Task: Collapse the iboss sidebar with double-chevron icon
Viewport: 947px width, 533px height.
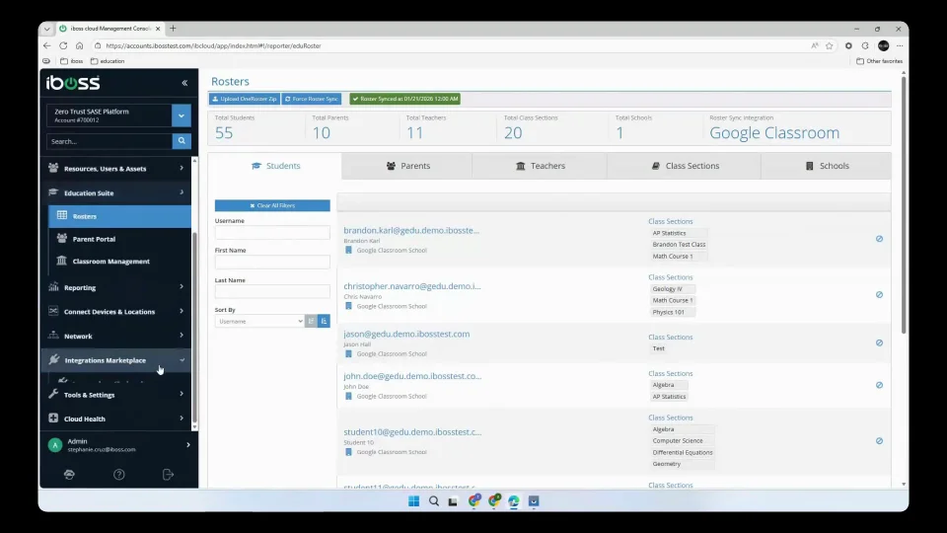Action: point(184,83)
